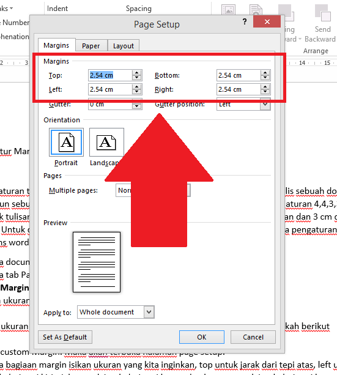The width and height of the screenshot is (337, 375).
Task: Click Line Numbers in Word ribbon
Action: (x=15, y=23)
